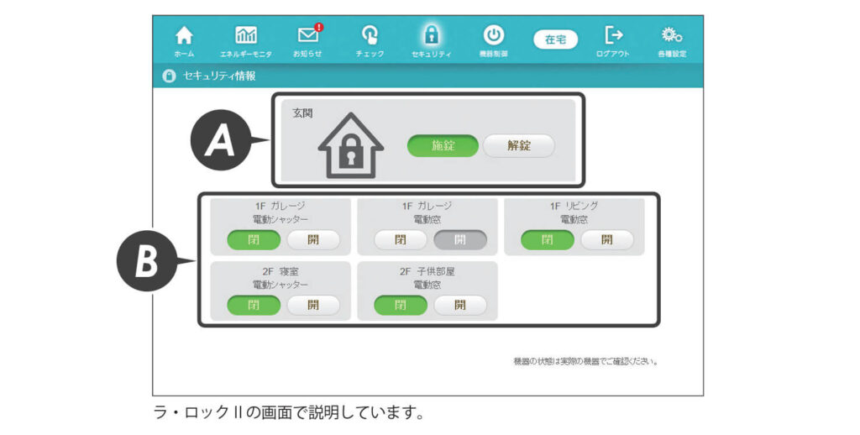Click the 在宅 status pill

point(556,39)
